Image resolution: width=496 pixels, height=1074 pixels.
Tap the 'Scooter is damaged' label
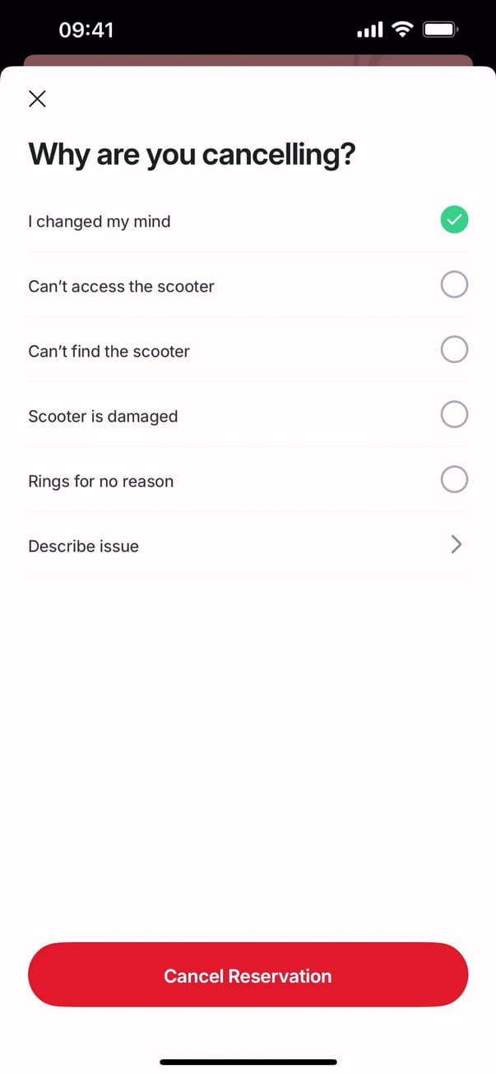pyautogui.click(x=103, y=417)
